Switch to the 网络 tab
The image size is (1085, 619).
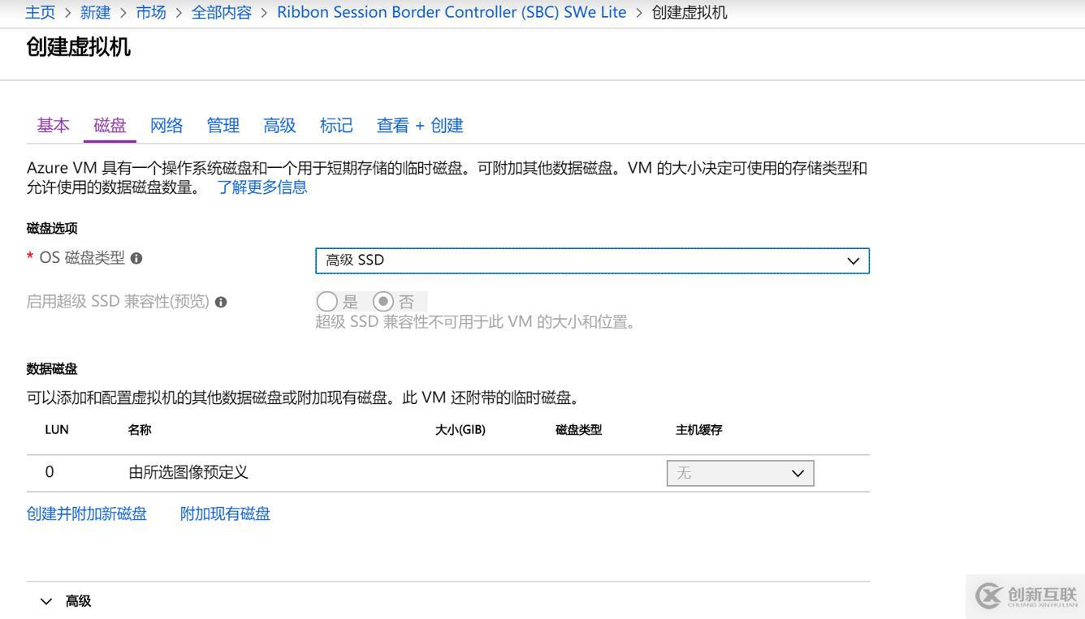pyautogui.click(x=166, y=125)
